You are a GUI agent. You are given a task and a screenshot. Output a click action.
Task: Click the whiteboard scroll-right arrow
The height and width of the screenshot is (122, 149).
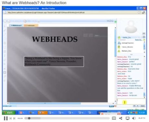[113, 104]
